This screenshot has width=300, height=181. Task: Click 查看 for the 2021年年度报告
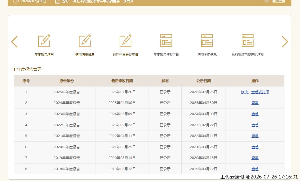pyautogui.click(x=255, y=136)
